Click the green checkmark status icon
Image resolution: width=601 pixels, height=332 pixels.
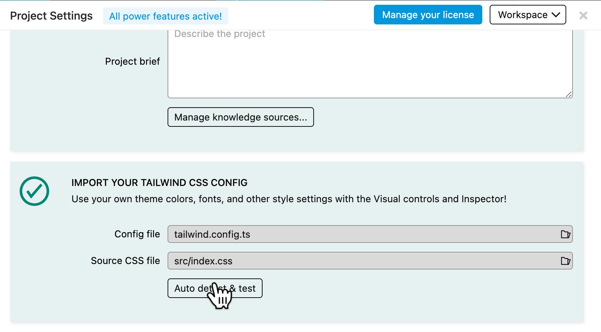point(34,191)
